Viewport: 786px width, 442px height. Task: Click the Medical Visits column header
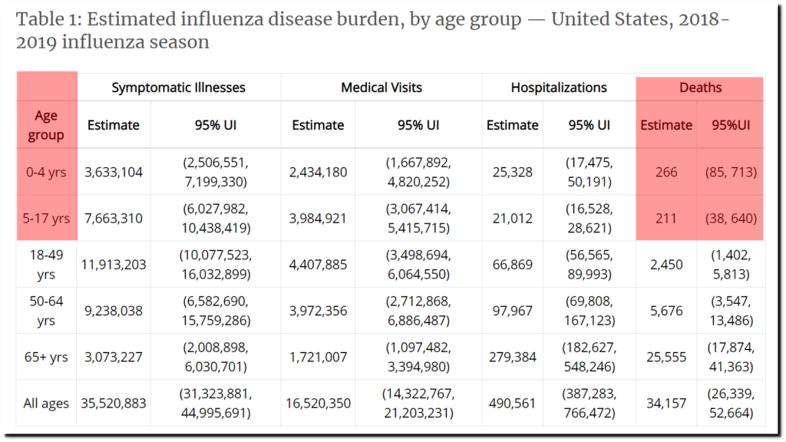tap(381, 87)
